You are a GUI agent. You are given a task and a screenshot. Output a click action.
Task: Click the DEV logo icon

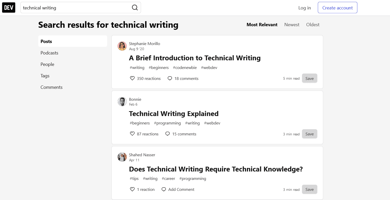pos(9,8)
